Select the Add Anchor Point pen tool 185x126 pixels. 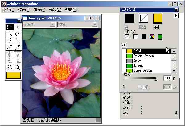10,61
